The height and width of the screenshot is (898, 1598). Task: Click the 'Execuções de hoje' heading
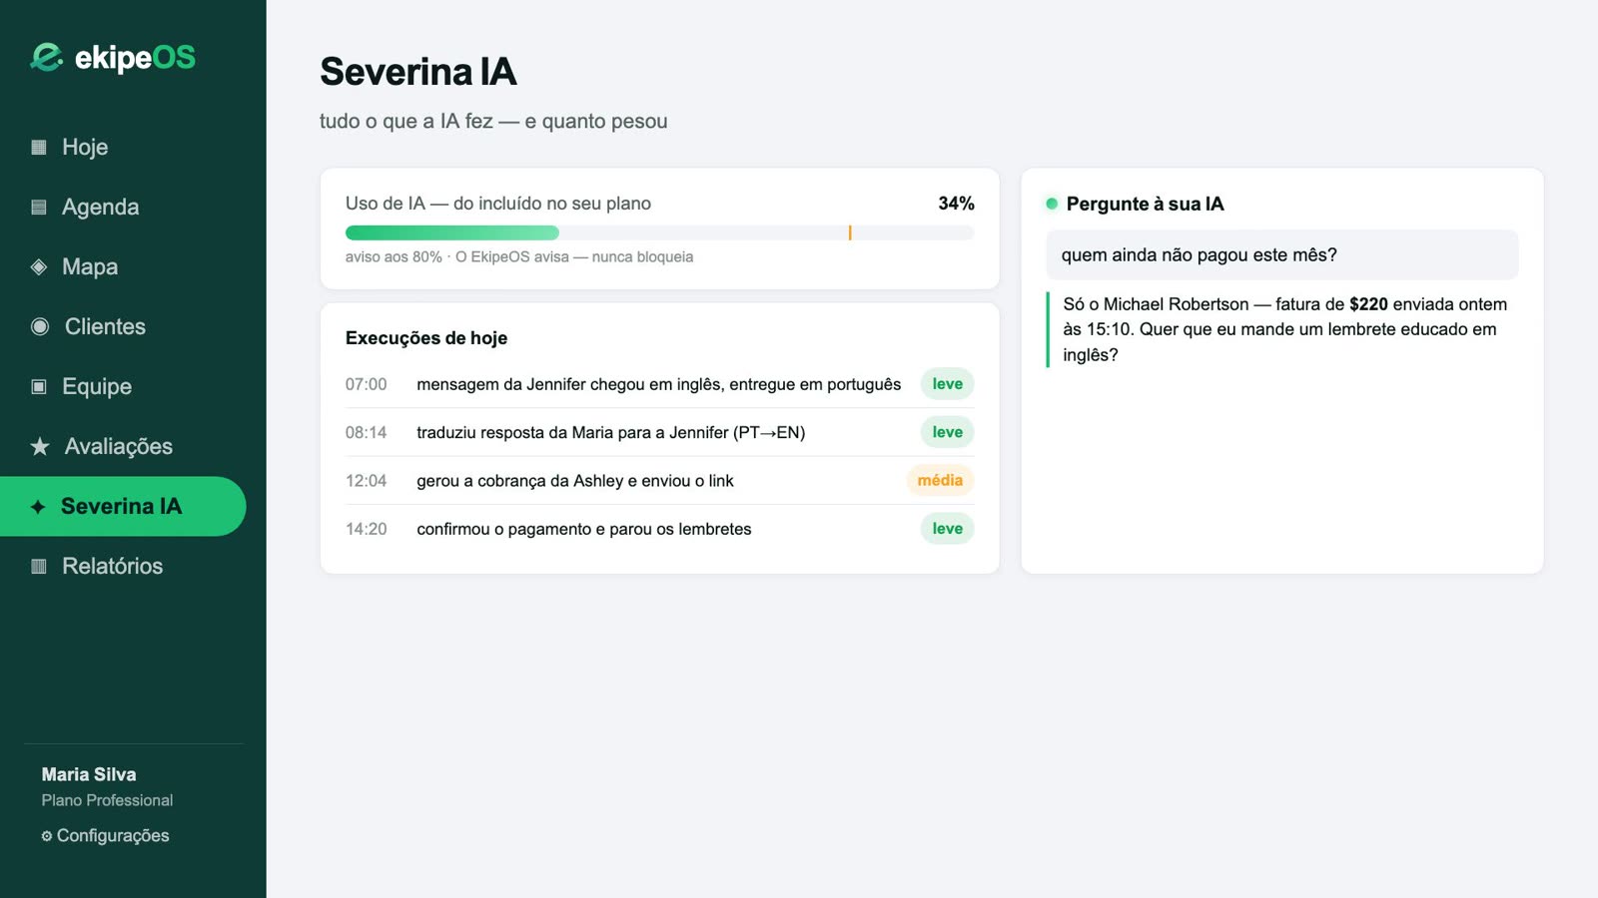pos(426,338)
